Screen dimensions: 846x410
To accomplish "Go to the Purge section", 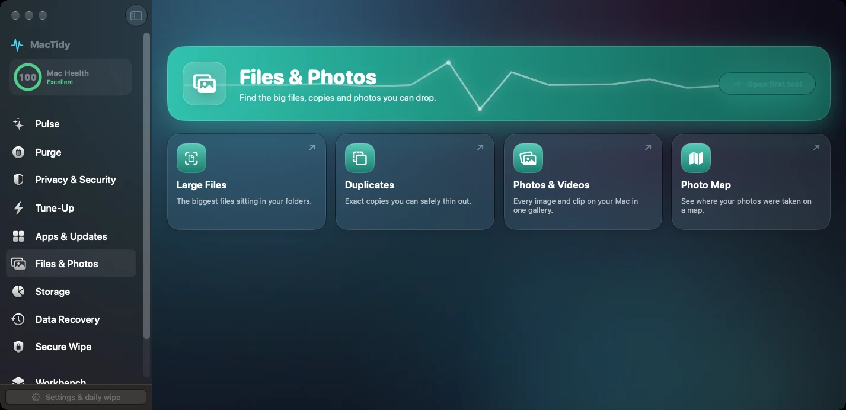I will [71, 152].
